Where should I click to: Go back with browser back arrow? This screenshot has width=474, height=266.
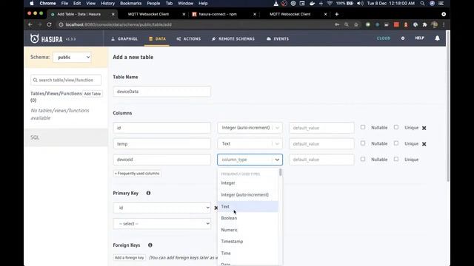(x=30, y=24)
